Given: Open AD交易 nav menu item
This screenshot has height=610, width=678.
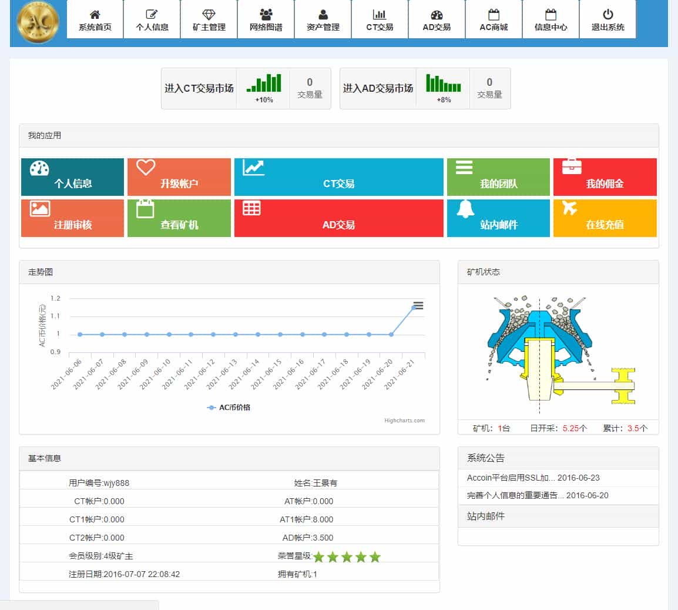Looking at the screenshot, I should pyautogui.click(x=437, y=19).
